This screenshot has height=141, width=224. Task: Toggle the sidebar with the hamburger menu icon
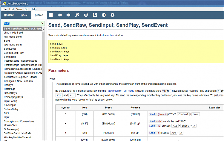click(x=51, y=15)
